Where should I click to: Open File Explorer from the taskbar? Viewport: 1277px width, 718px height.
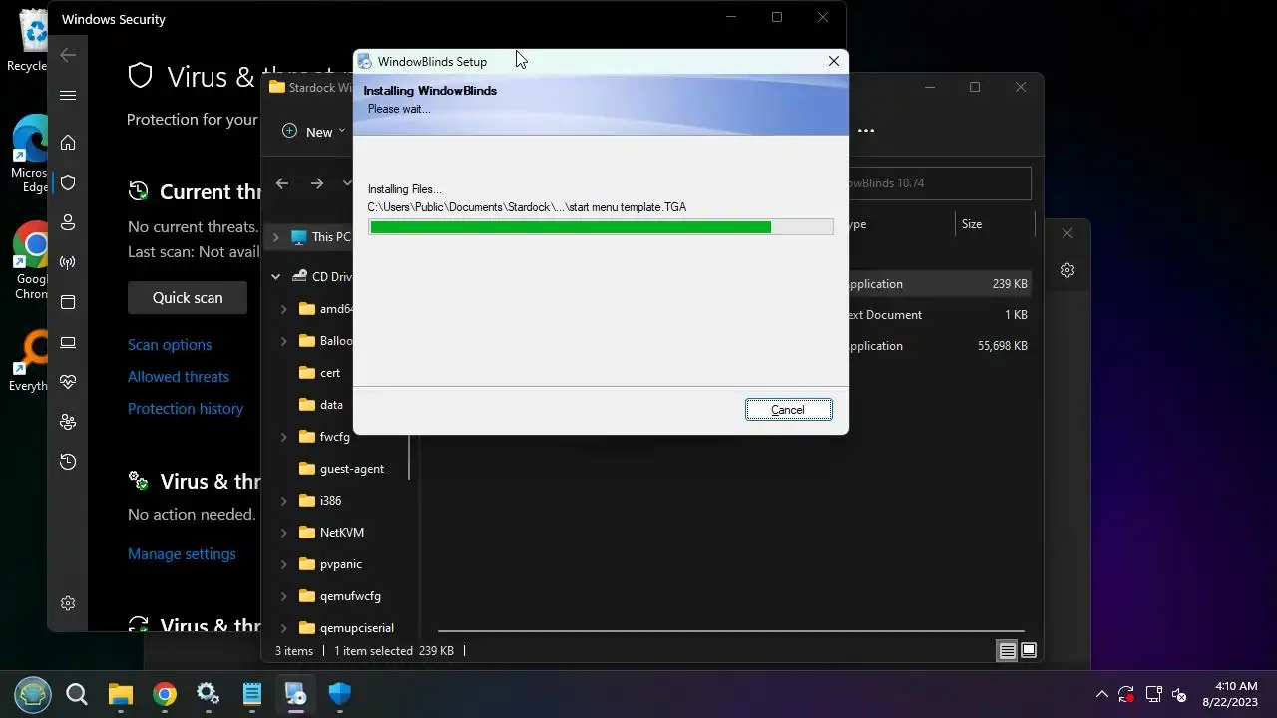coord(121,694)
